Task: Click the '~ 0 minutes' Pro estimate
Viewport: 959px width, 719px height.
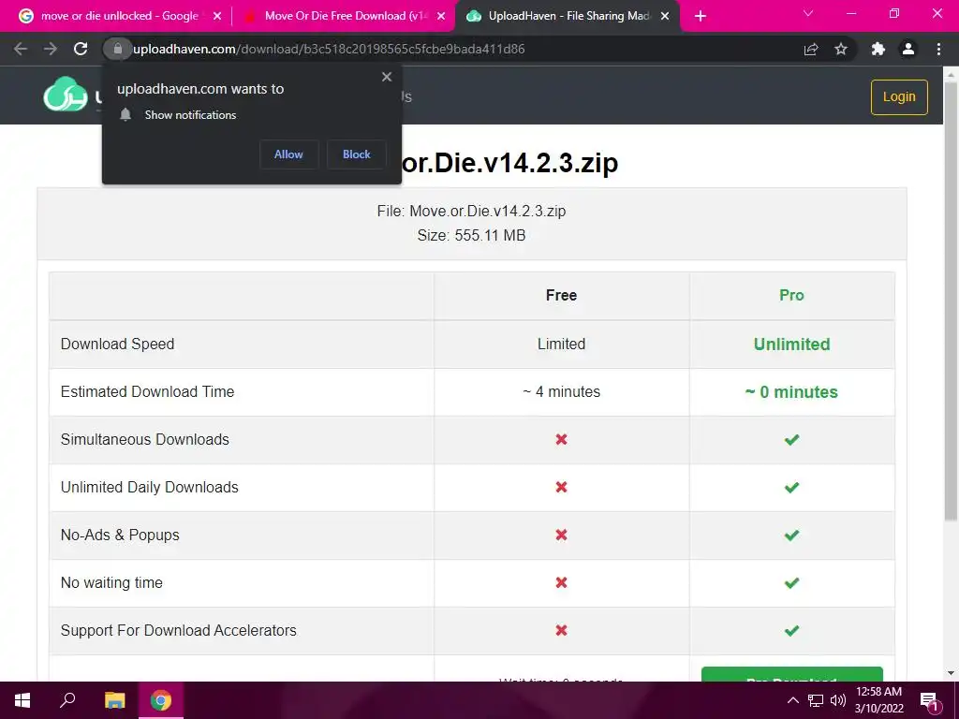Action: pyautogui.click(x=791, y=392)
